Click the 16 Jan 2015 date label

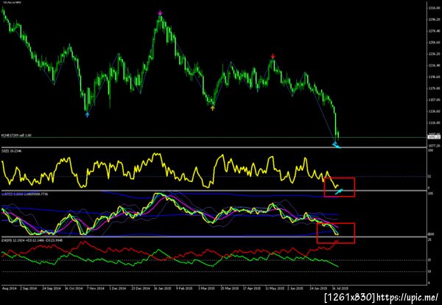coord(163,289)
